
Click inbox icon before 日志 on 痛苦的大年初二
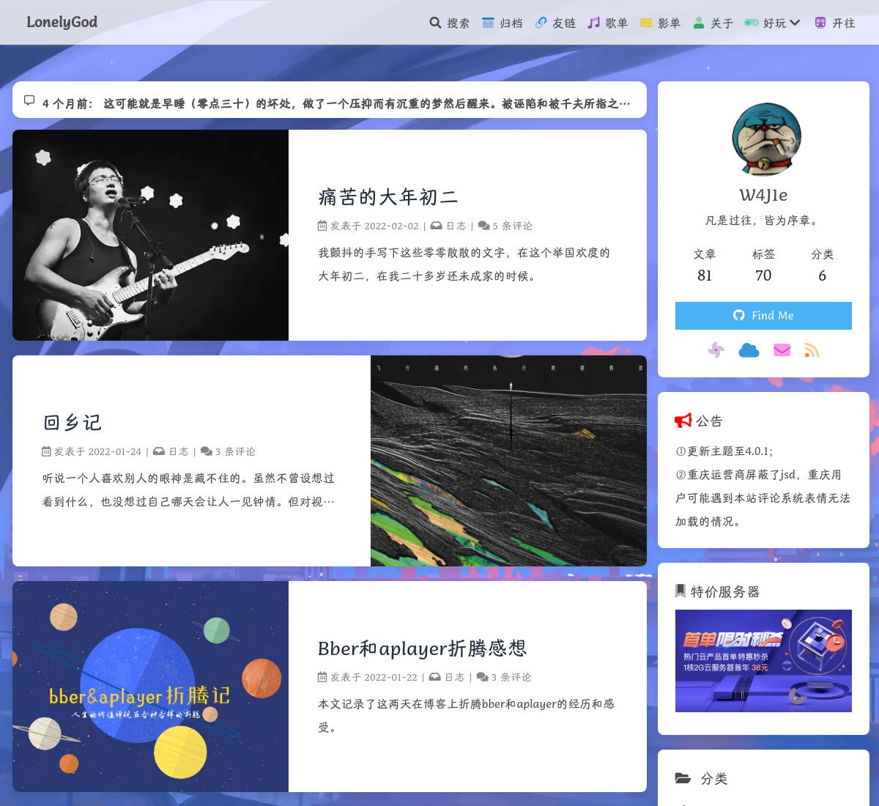[x=436, y=226]
